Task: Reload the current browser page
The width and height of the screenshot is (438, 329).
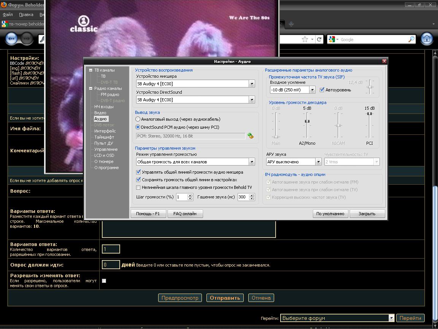Action: (x=320, y=39)
